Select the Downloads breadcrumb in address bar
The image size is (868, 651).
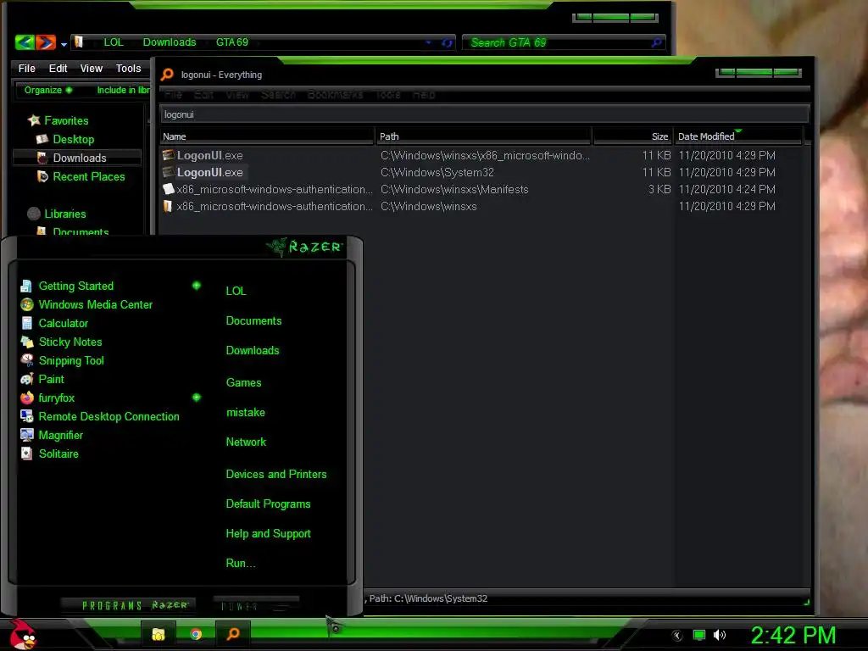pyautogui.click(x=170, y=42)
